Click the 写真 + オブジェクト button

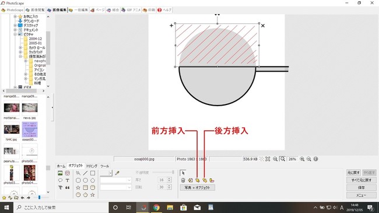tap(197, 187)
